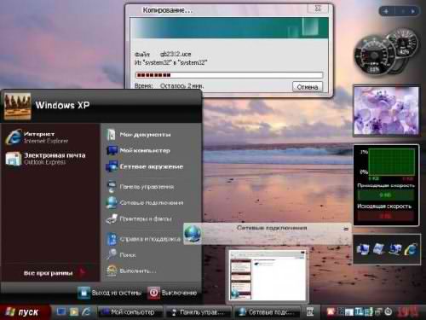
Task: Click the Выполнить run icon
Action: [112, 271]
